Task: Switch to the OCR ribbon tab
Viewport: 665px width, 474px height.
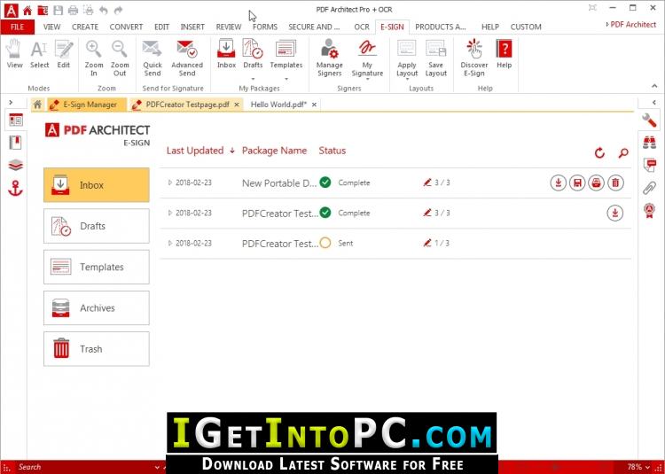Action: [362, 27]
